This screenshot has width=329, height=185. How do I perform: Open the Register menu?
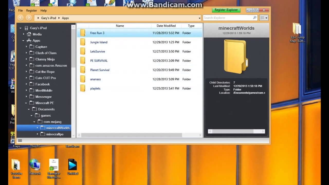[32, 11]
